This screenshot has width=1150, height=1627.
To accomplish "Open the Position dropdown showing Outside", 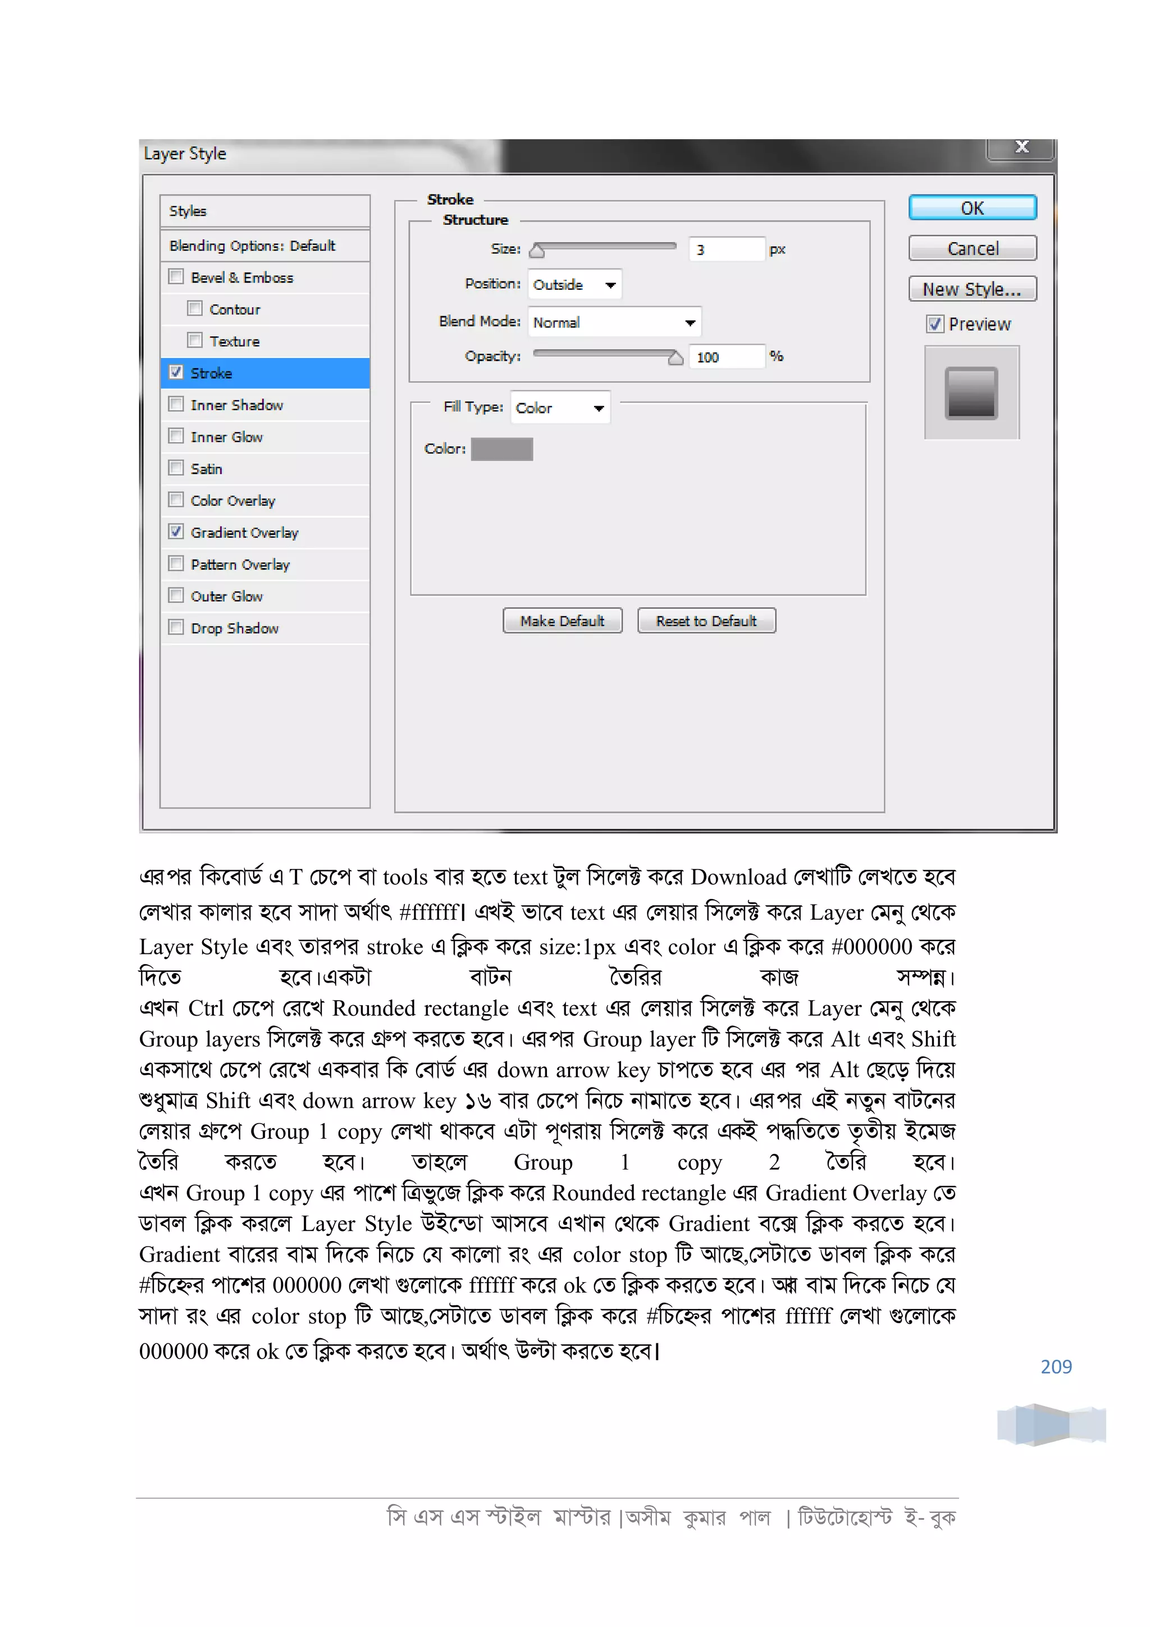I will coord(574,285).
